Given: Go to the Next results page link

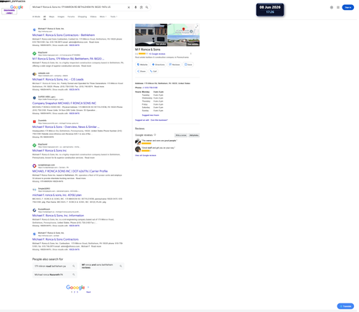Looking at the screenshot, I should point(88,292).
